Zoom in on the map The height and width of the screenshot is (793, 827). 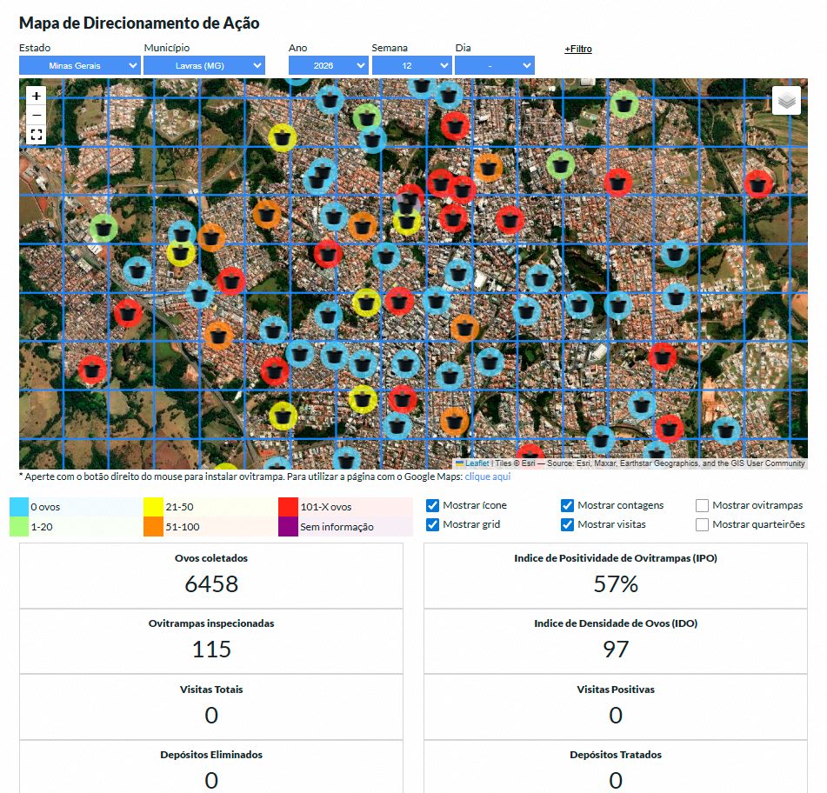click(37, 96)
